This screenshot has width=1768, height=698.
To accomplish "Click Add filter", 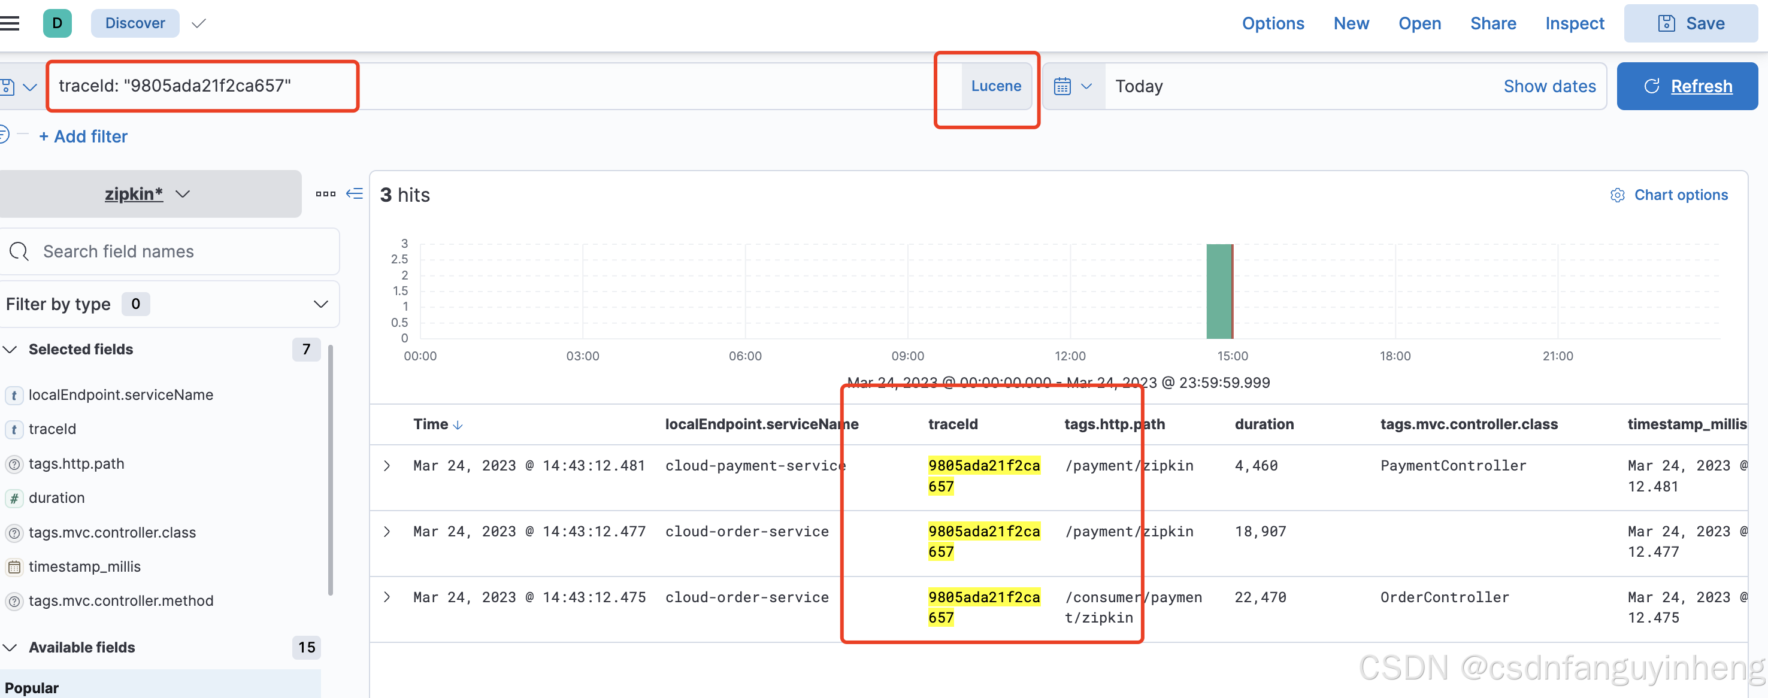I will pyautogui.click(x=83, y=136).
